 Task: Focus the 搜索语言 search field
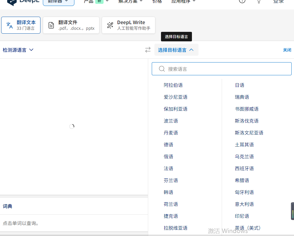click(222, 69)
